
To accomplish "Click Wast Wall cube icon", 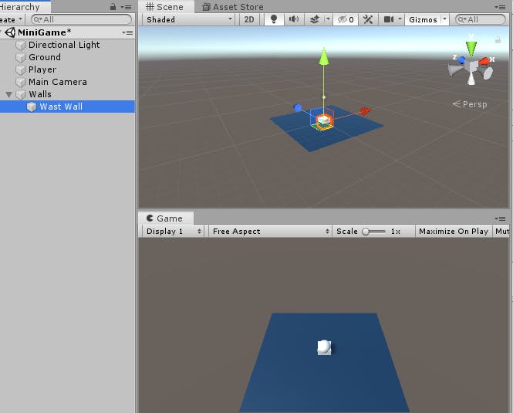I will click(32, 107).
